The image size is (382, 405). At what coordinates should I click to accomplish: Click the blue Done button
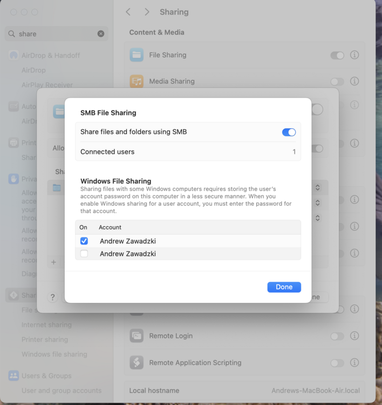point(284,287)
